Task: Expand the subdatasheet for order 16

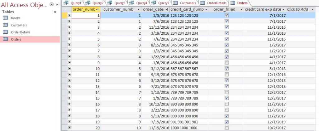Action: (x=69, y=104)
